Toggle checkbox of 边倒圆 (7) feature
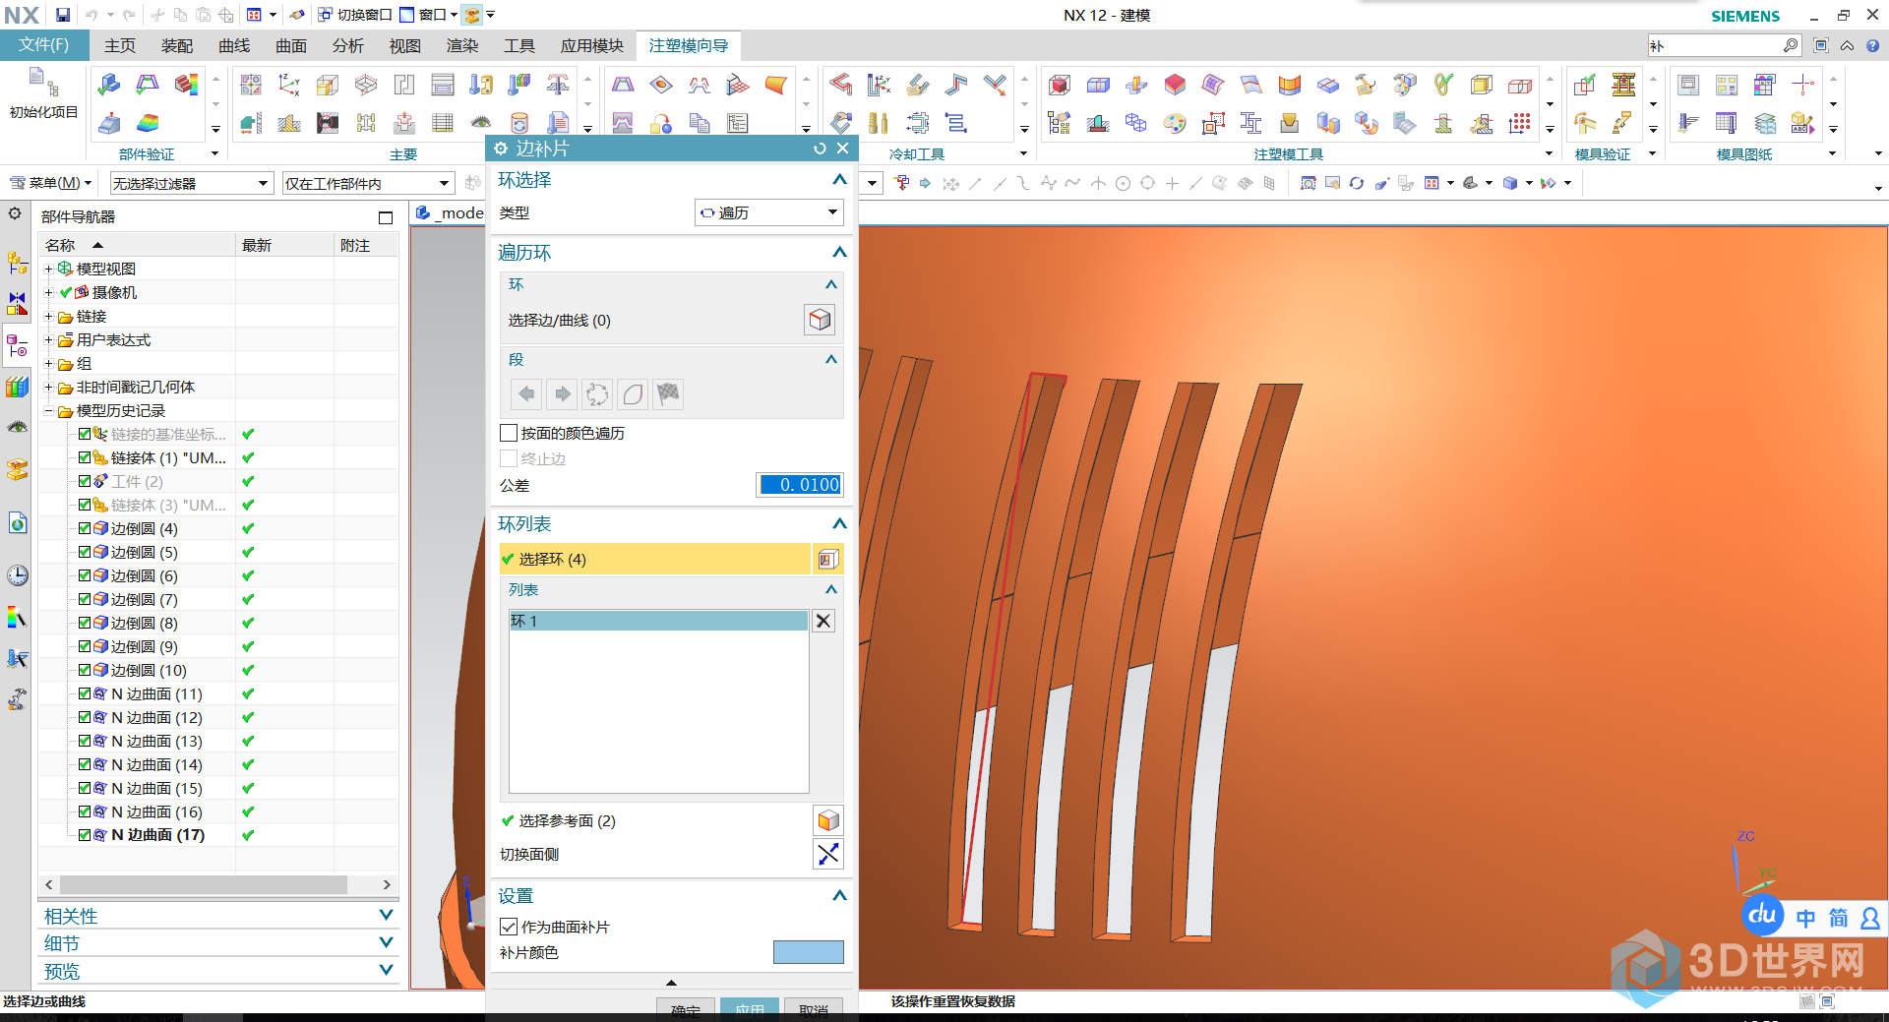This screenshot has width=1889, height=1022. point(85,599)
